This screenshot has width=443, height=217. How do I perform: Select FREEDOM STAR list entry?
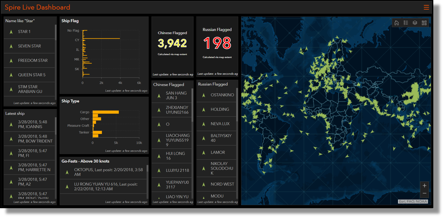(29, 61)
